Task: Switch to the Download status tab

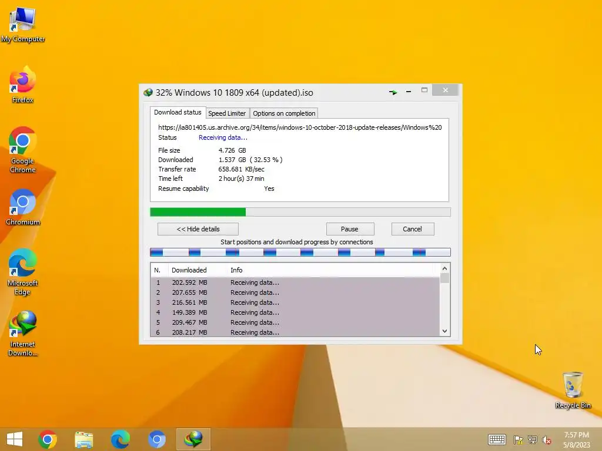Action: coord(178,112)
